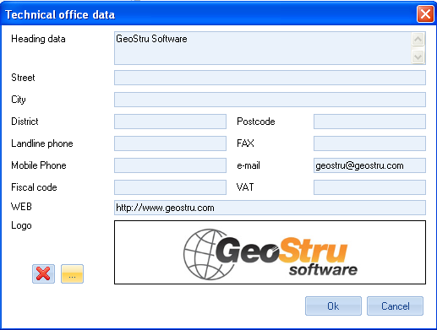Edit the WEB address field
The image size is (437, 330).
[270, 208]
